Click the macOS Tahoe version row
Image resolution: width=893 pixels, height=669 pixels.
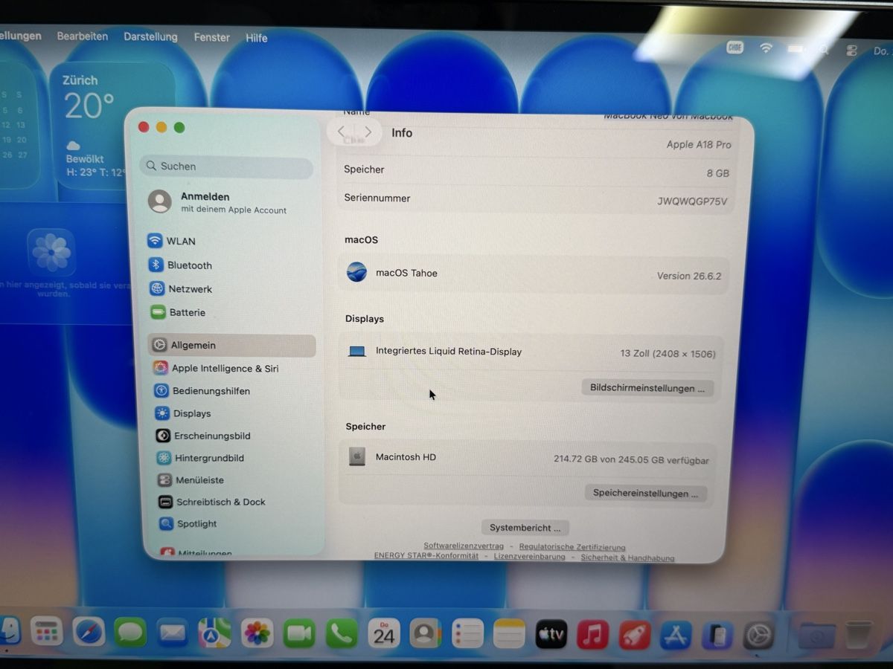[x=534, y=274]
